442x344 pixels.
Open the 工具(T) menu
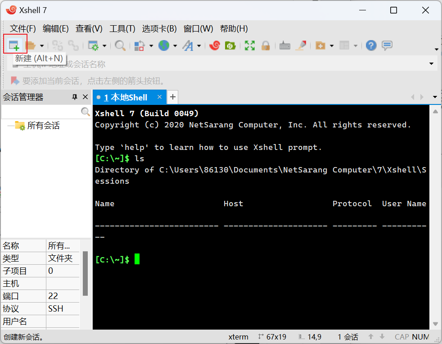[x=122, y=28]
